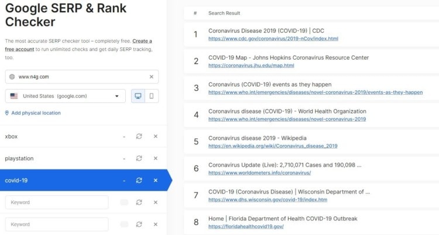Click the first empty Keyword input

pos(57,202)
